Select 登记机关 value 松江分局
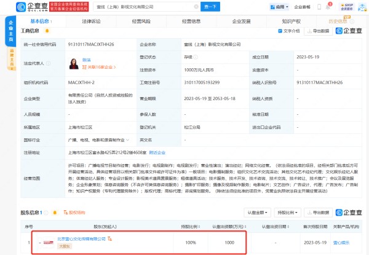The image size is (369, 255). click(192, 127)
